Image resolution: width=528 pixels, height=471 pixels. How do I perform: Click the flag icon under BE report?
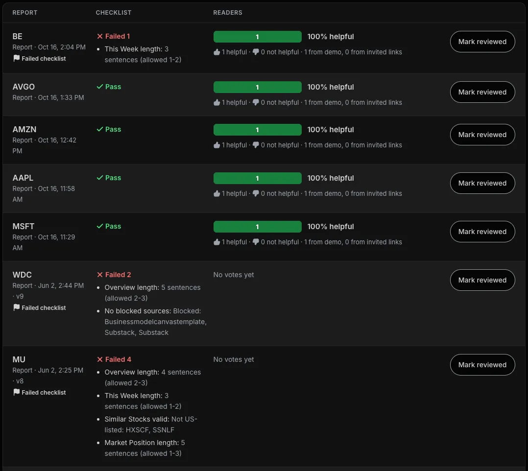pos(16,58)
